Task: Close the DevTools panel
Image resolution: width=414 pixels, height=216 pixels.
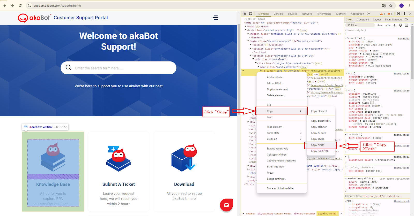Action: pyautogui.click(x=410, y=14)
